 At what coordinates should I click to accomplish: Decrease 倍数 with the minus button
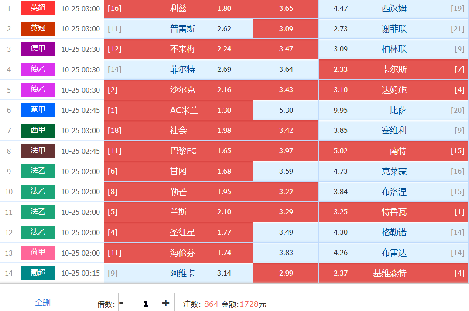[x=122, y=303]
